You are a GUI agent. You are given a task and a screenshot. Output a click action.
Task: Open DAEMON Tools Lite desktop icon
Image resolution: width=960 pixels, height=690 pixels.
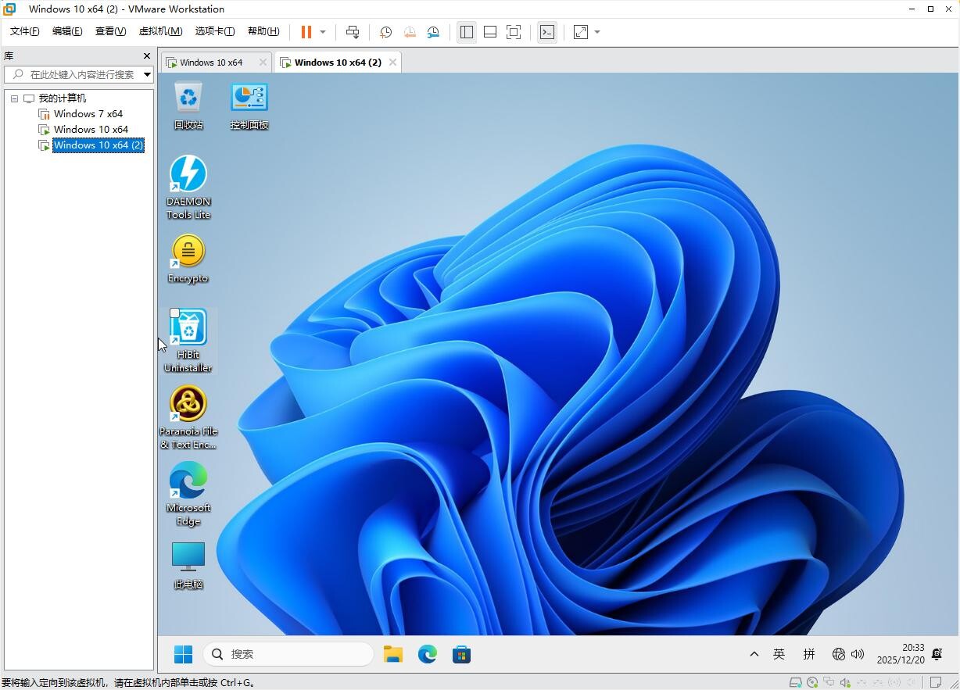coord(188,174)
